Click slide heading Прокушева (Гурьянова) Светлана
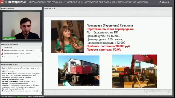The image size is (175, 98). click(x=110, y=26)
